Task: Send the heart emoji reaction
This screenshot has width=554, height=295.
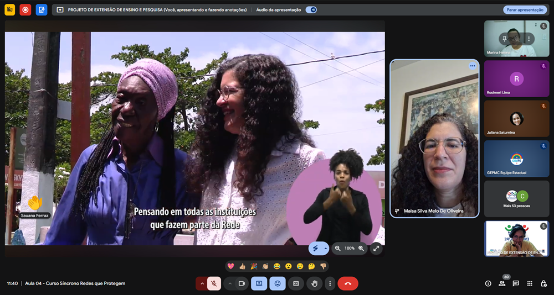Action: (230, 266)
